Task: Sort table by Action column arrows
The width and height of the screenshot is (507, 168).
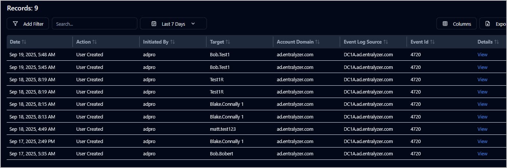Action: pos(94,42)
